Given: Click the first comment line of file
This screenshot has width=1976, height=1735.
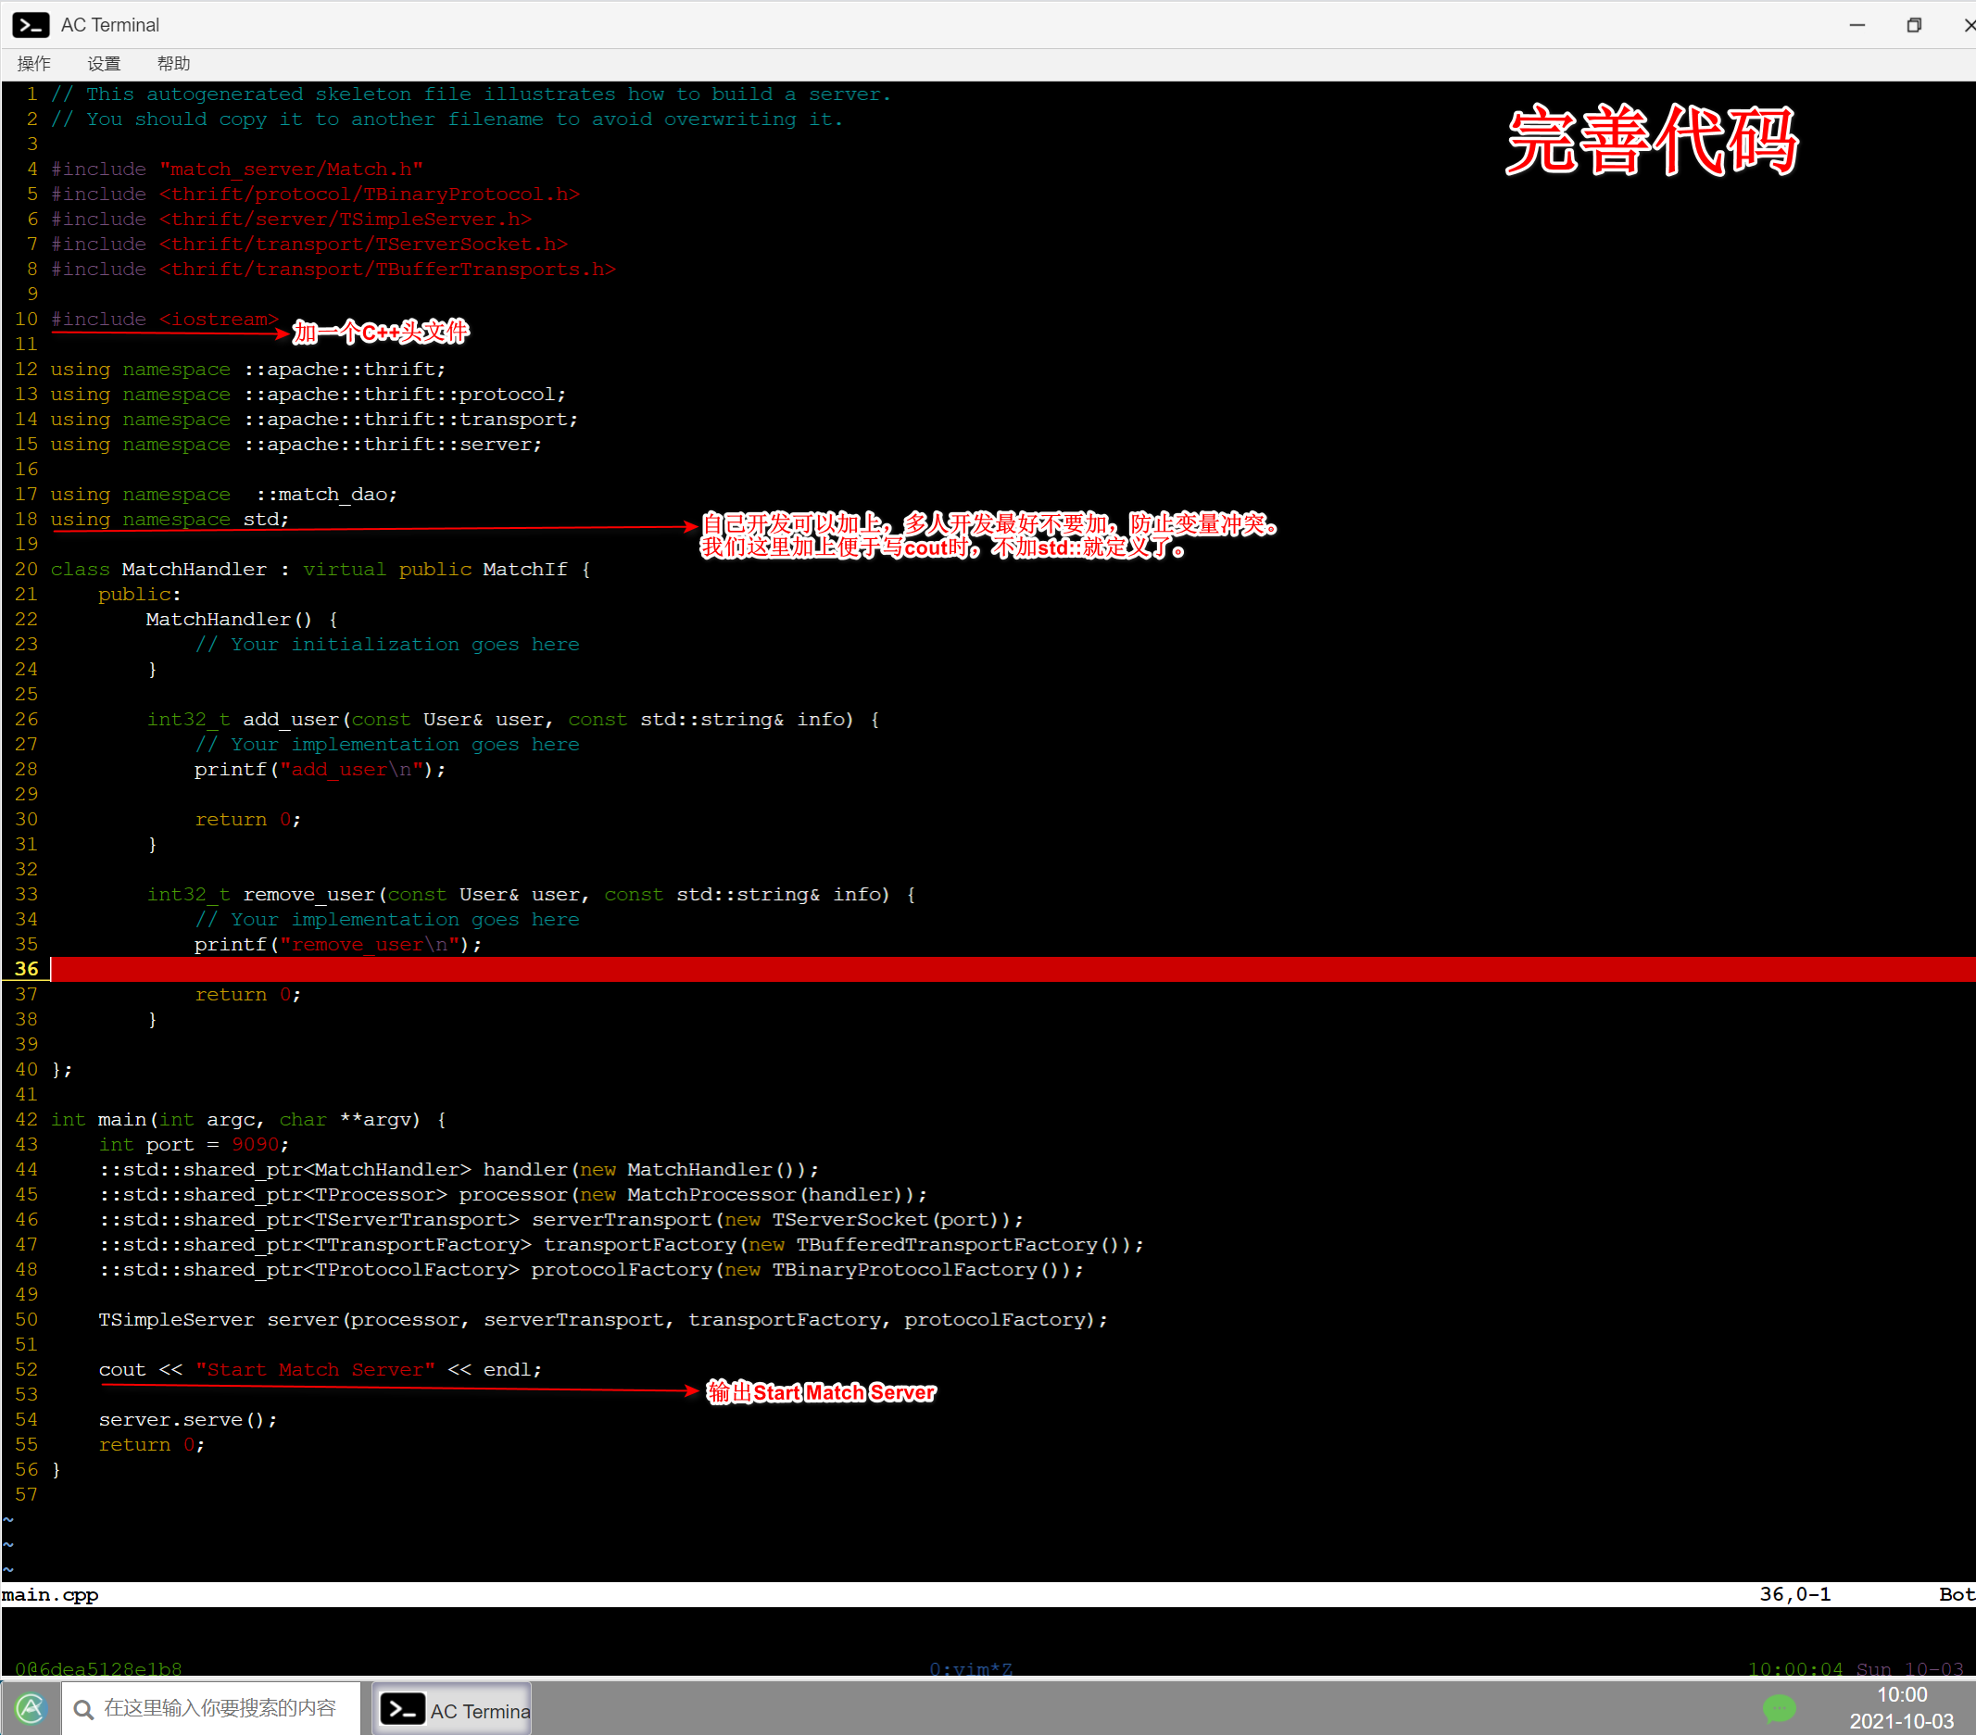Looking at the screenshot, I should [x=472, y=94].
